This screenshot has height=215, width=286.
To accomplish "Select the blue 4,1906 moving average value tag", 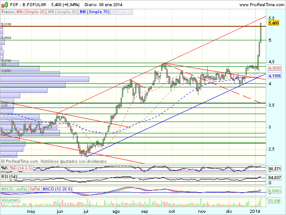I will (x=275, y=75).
